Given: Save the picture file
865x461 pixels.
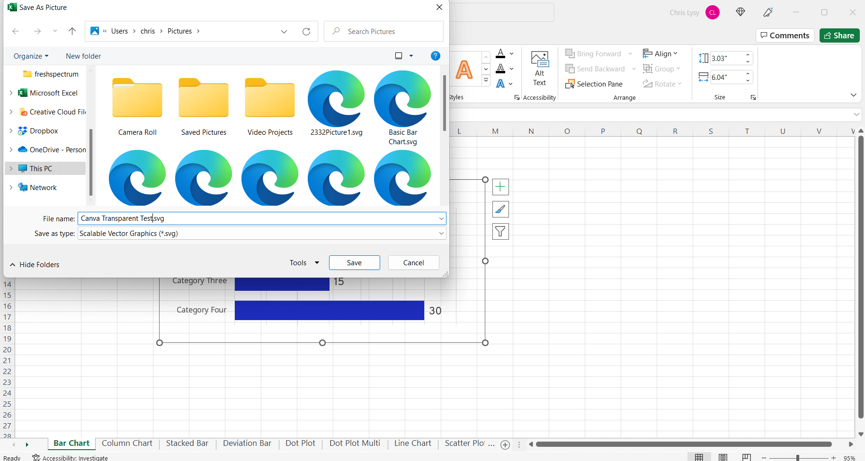Looking at the screenshot, I should tap(355, 262).
